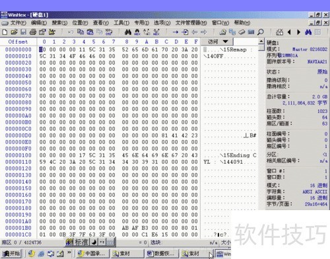This screenshot has width=330, height=259.
Task: Expand the quick launch overflow chevron
Action: click(x=69, y=252)
